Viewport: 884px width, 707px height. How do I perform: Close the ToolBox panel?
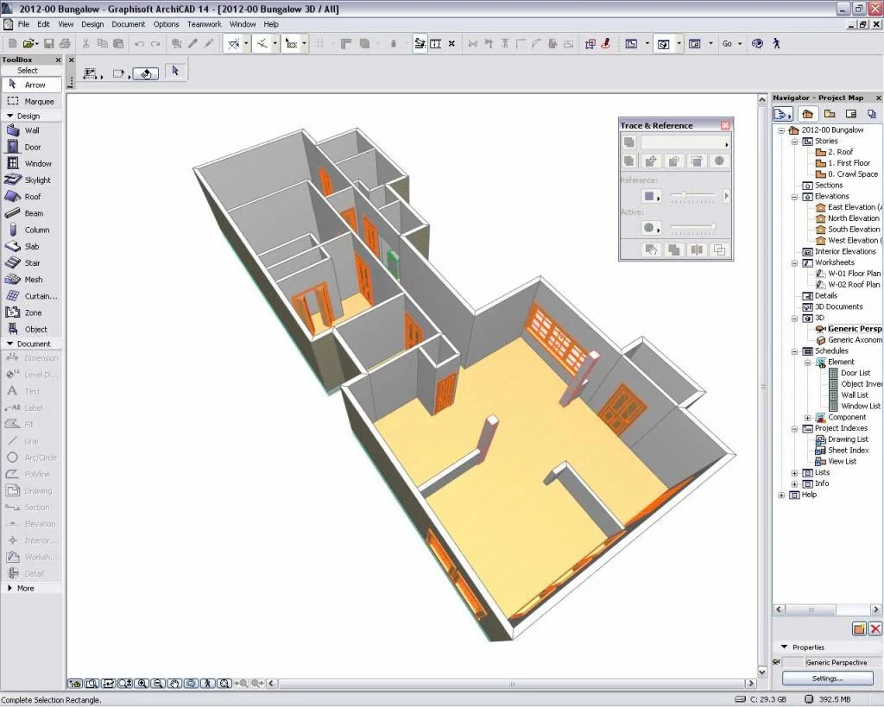coord(58,60)
